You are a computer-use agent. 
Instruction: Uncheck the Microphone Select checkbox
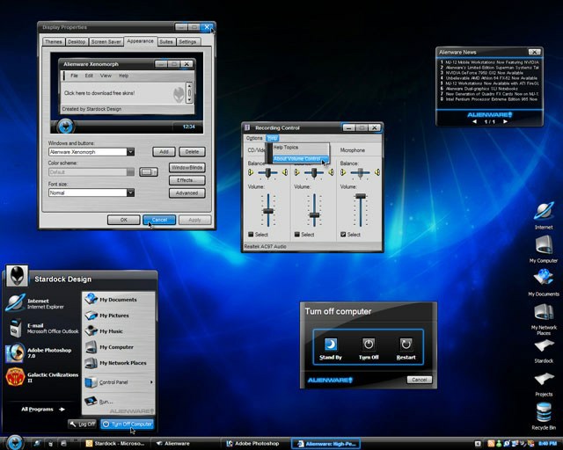(x=343, y=235)
